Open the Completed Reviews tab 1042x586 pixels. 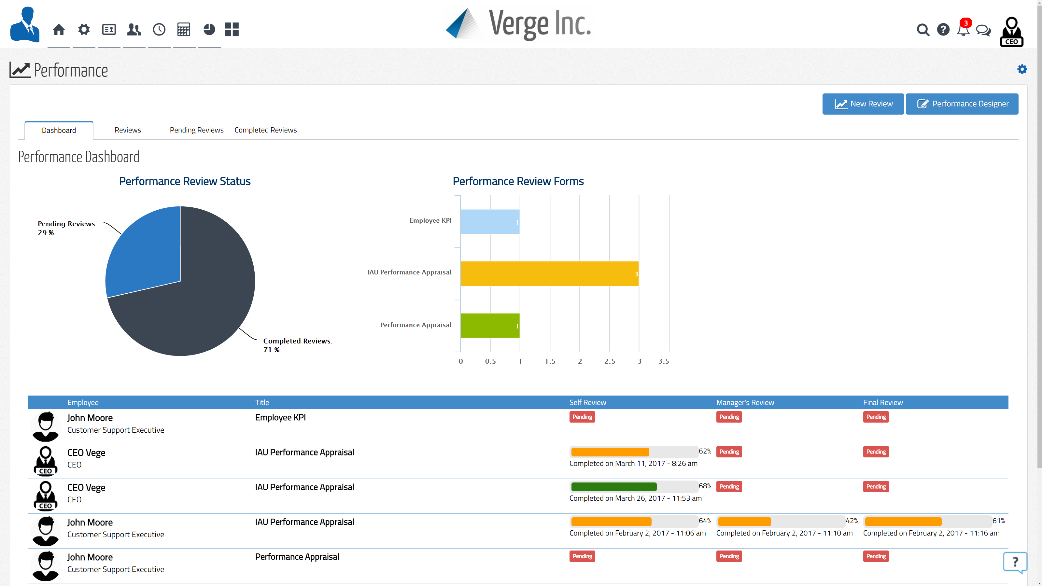(265, 130)
